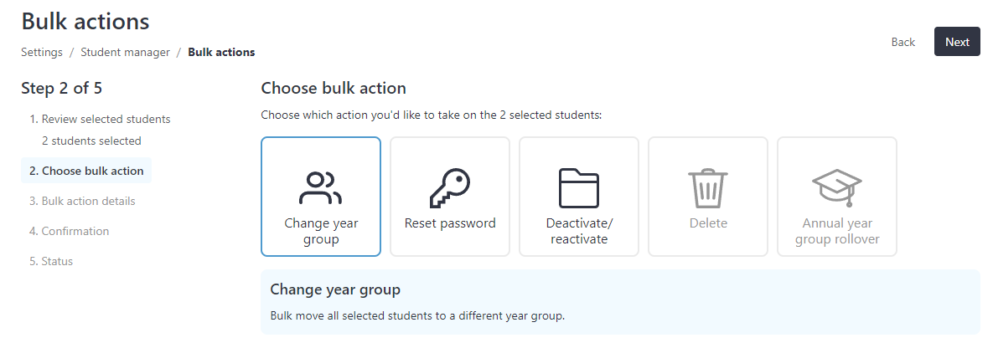Choose the Deactivate/reactivate card text

(x=580, y=231)
